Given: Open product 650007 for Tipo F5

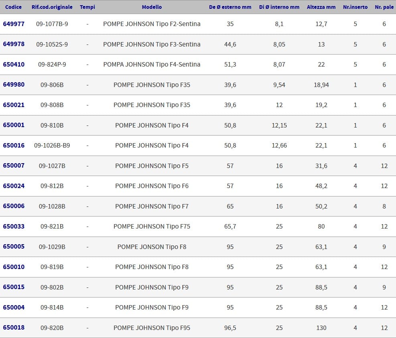Looking at the screenshot, I should pos(14,166).
